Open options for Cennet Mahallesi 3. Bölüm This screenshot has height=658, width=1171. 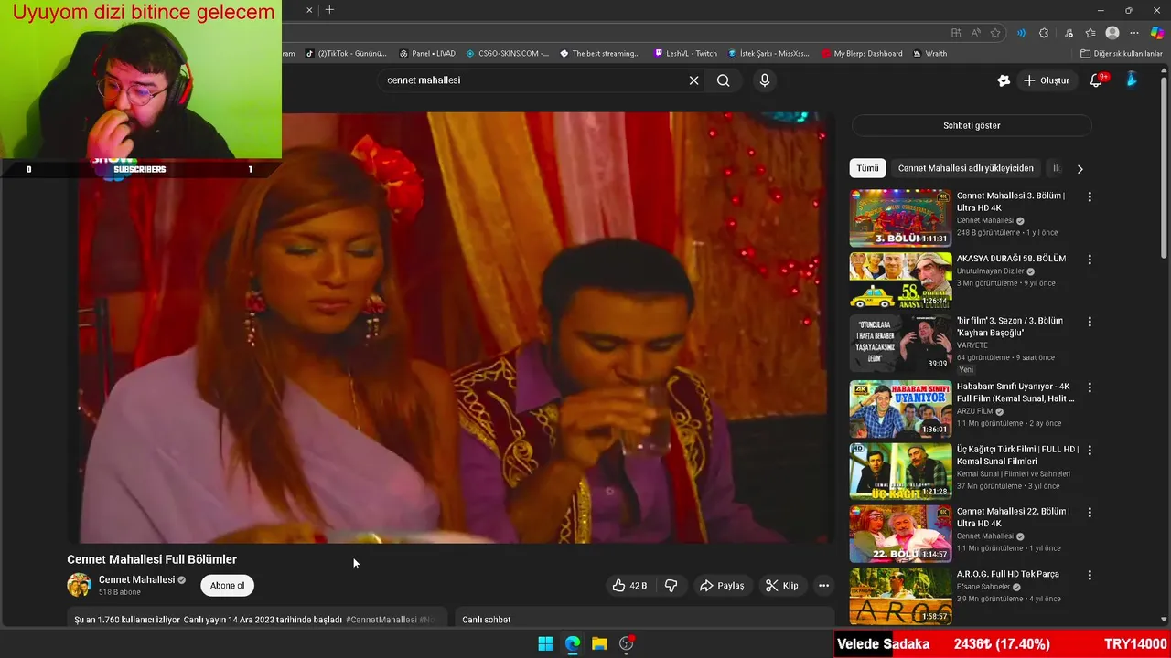1089,196
